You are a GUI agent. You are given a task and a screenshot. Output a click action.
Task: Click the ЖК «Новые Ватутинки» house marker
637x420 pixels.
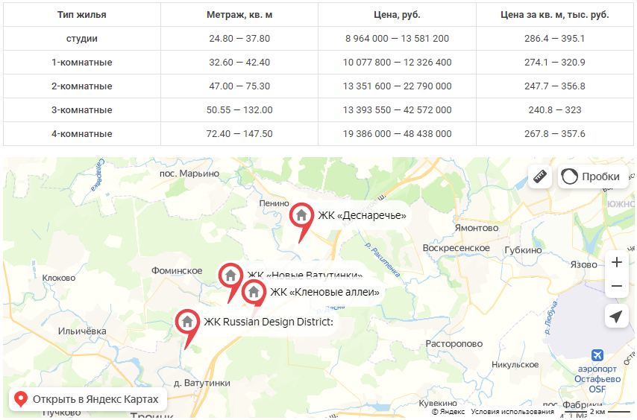pos(230,276)
